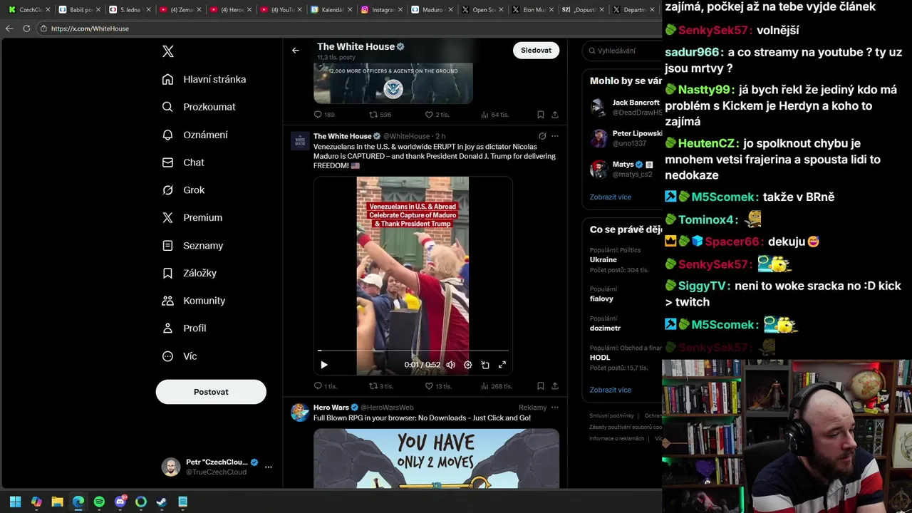This screenshot has width=912, height=513.
Task: Open Premium page
Action: point(192,217)
